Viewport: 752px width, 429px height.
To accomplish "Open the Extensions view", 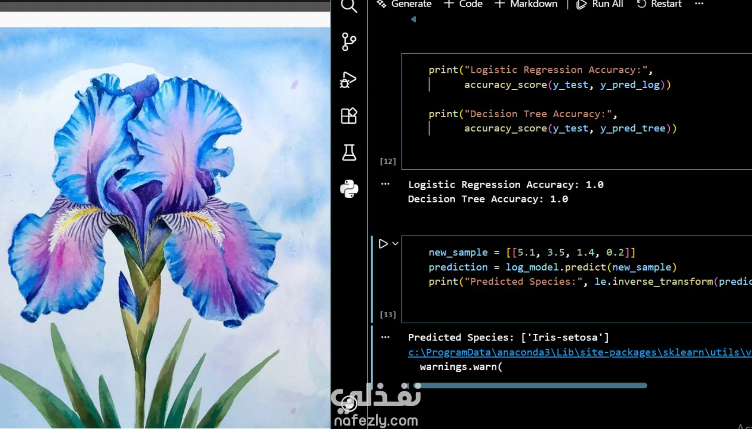I will coord(349,116).
